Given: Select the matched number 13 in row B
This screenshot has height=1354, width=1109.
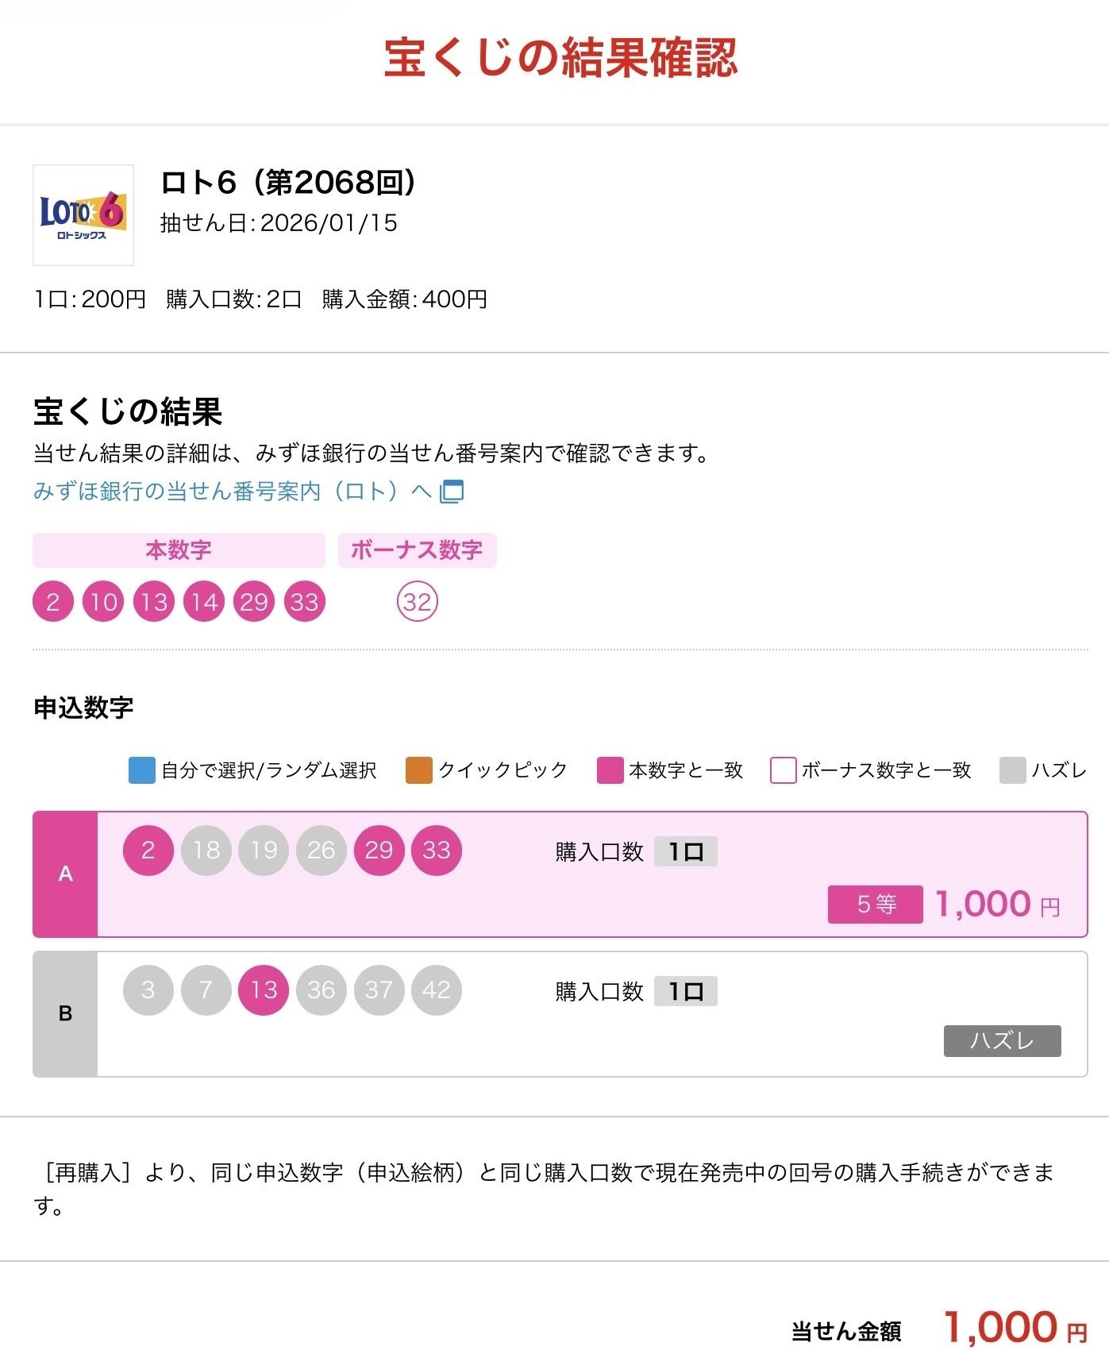Looking at the screenshot, I should click(264, 989).
